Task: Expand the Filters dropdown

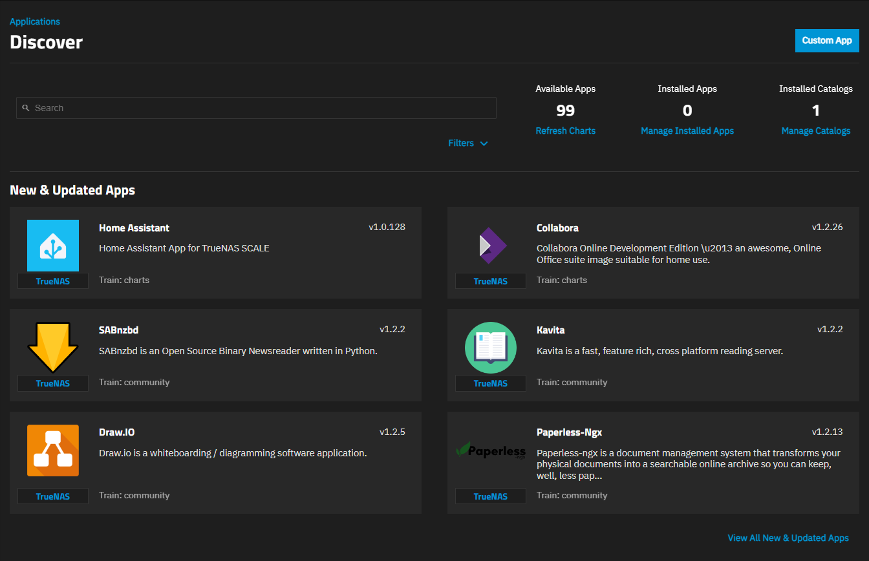Action: 467,143
